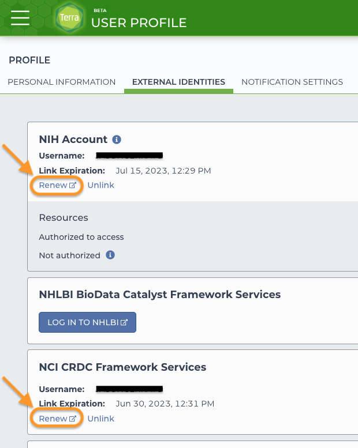Unlink the NIH Account
Screen dimensions: 358x448
tap(100, 185)
